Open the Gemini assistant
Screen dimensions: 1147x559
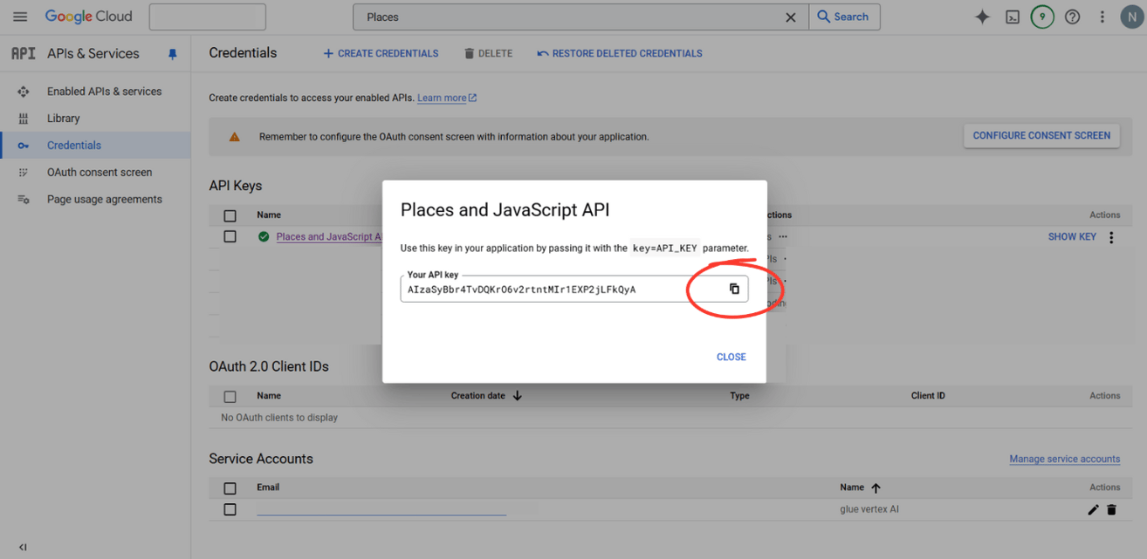click(981, 16)
